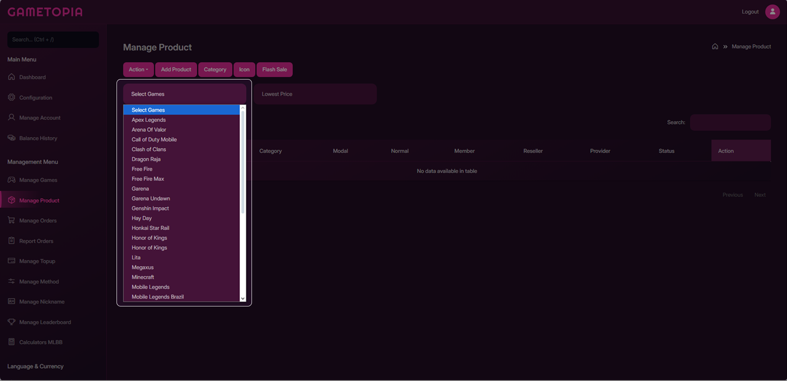Click the Manage Games controller icon
The image size is (787, 381).
point(11,180)
